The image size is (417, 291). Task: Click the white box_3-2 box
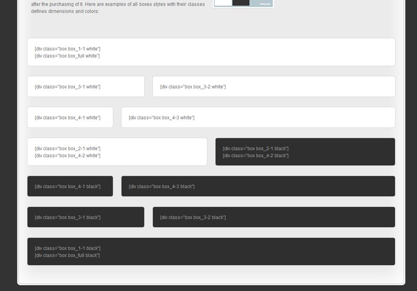[274, 86]
